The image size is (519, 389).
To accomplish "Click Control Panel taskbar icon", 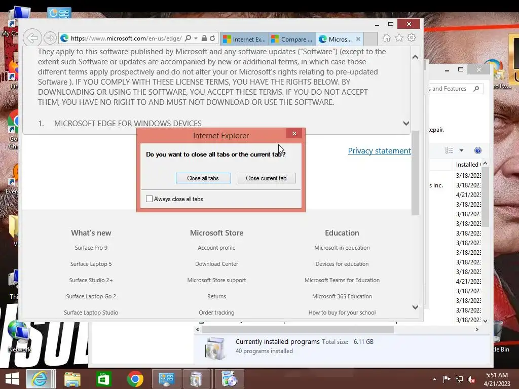I will [166, 379].
